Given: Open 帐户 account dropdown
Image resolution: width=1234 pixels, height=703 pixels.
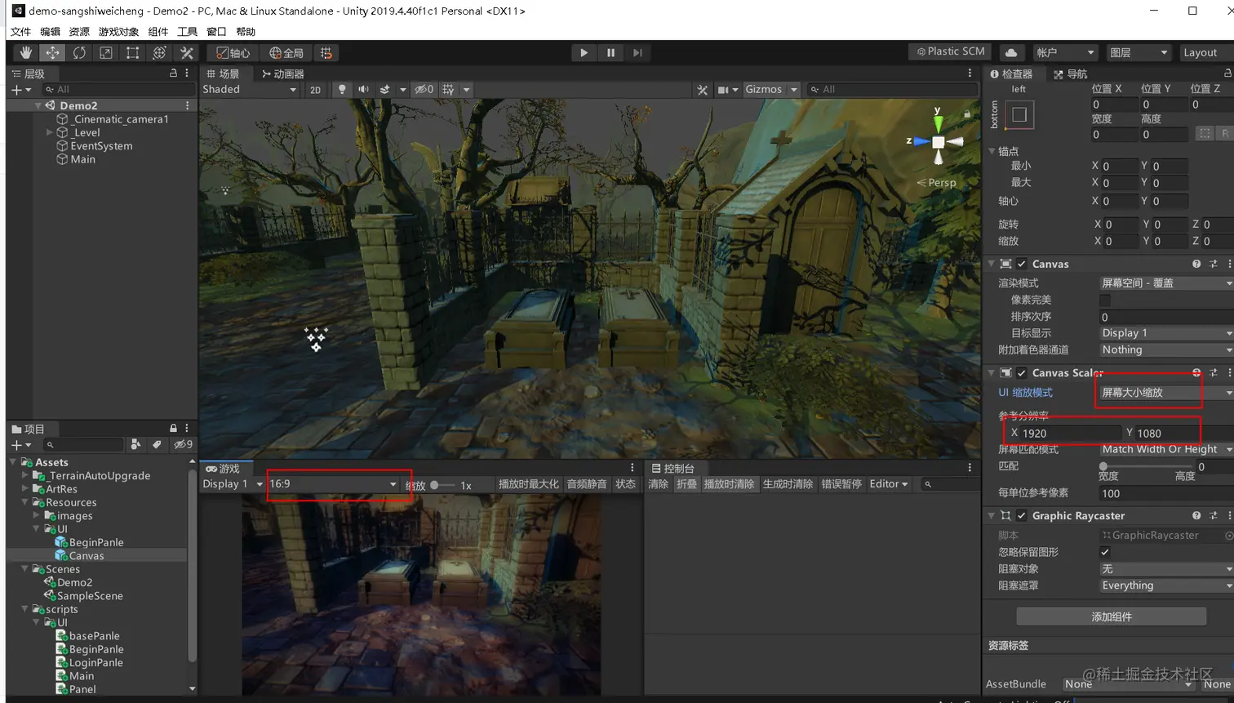Looking at the screenshot, I should [x=1065, y=52].
